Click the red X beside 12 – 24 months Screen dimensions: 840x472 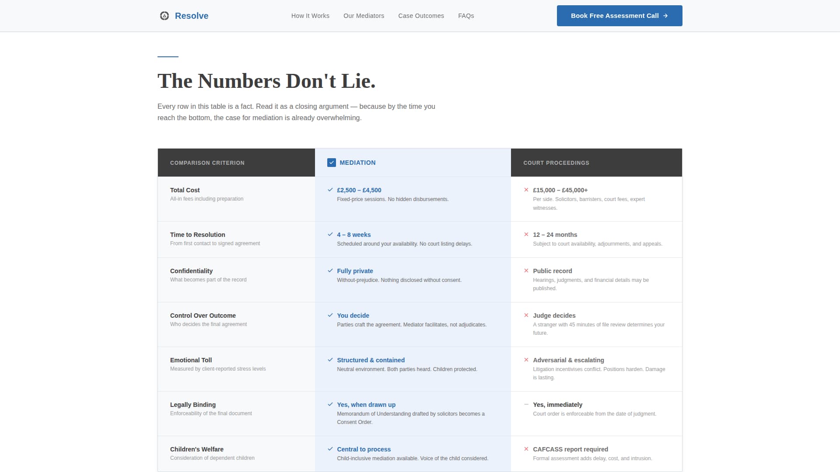(526, 235)
